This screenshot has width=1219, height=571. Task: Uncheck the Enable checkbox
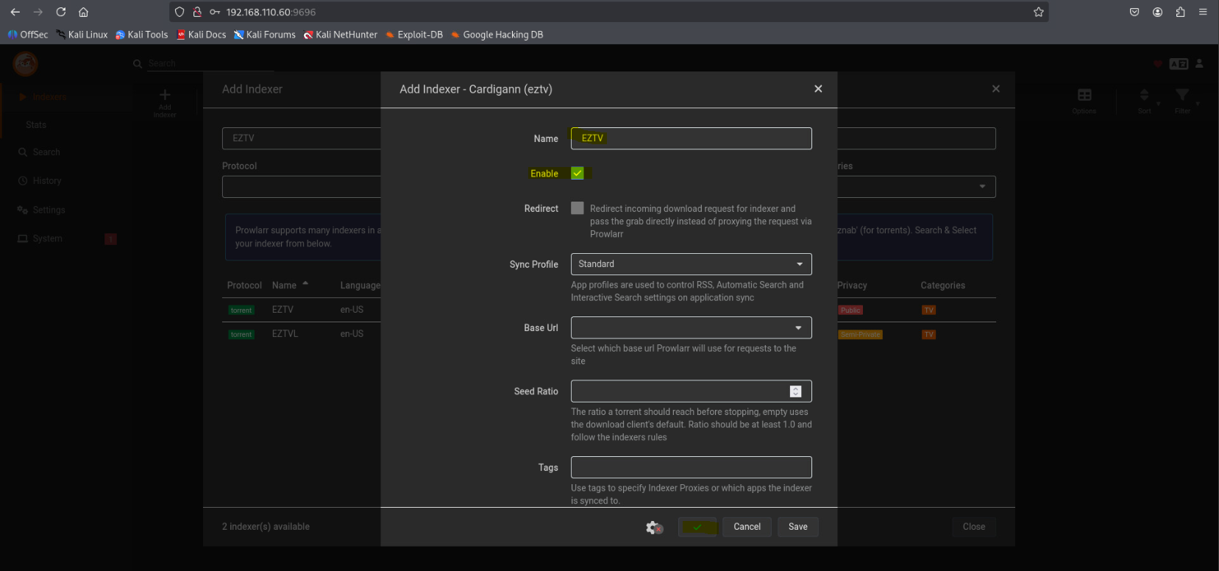(x=577, y=174)
